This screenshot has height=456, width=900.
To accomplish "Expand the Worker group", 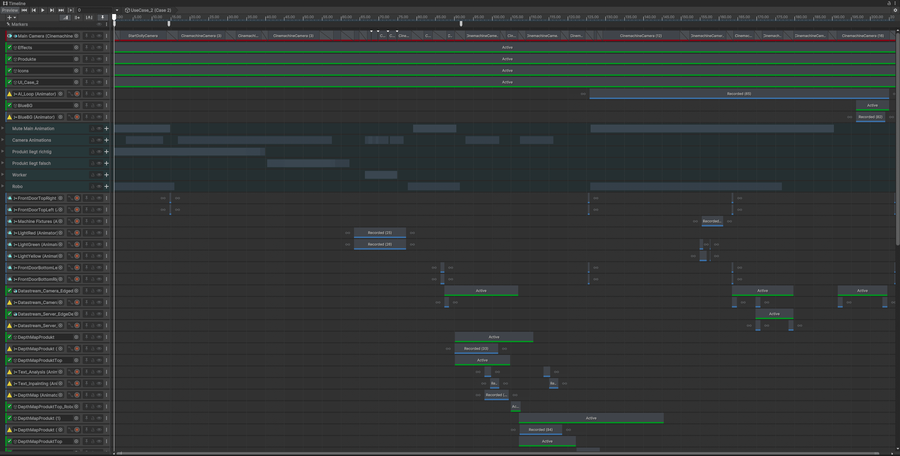I will pyautogui.click(x=3, y=174).
